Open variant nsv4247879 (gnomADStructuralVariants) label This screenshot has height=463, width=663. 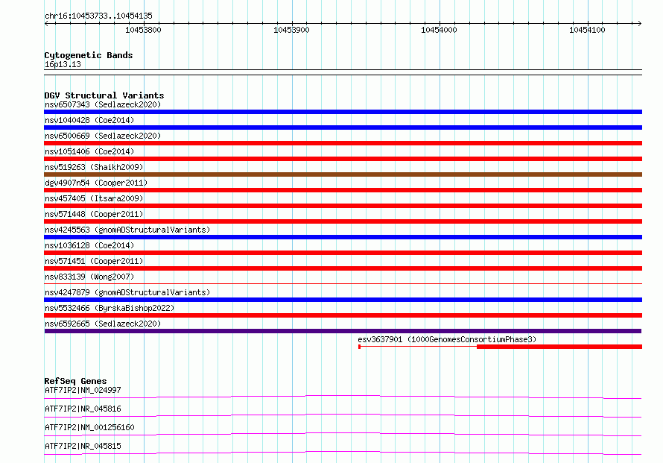pyautogui.click(x=127, y=292)
